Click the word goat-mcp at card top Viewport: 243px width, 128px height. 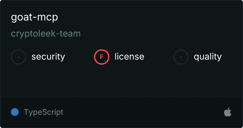tap(35, 17)
